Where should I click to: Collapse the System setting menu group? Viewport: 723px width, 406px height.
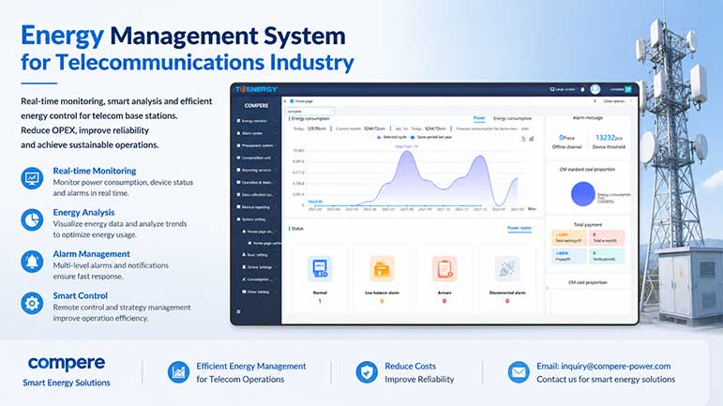[256, 219]
